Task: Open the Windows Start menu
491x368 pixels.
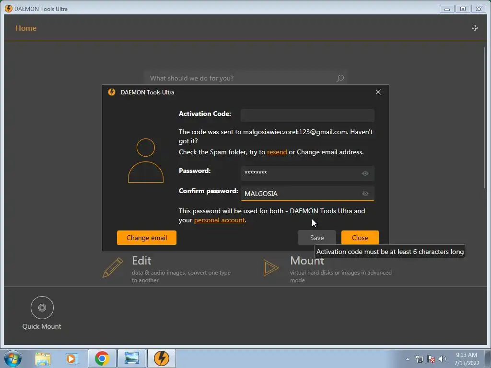Action: pyautogui.click(x=13, y=358)
